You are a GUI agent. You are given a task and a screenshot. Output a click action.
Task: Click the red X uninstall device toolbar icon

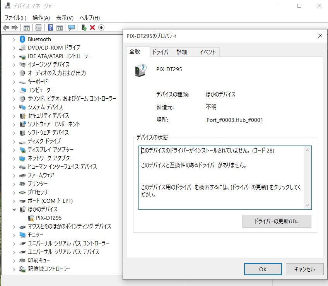click(x=92, y=27)
